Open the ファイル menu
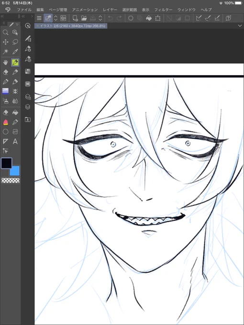 [24, 10]
